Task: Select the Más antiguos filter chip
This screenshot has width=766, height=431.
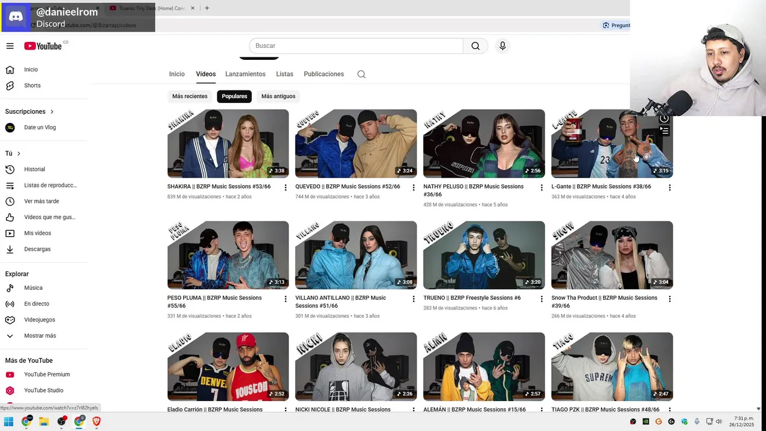Action: (278, 96)
